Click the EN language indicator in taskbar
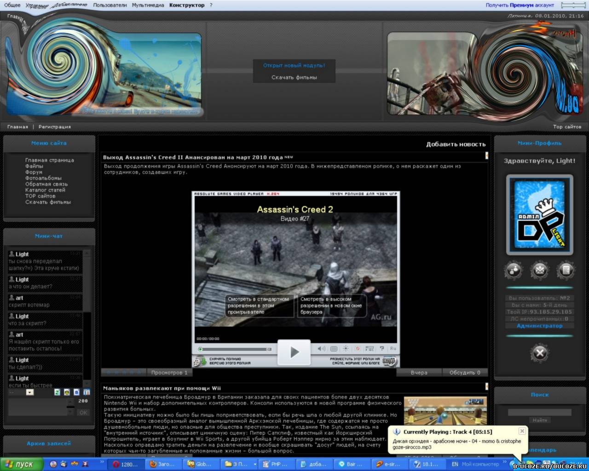 pos(455,464)
